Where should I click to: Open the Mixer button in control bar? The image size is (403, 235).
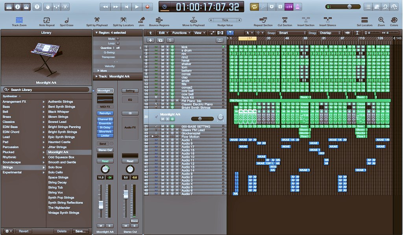tap(56, 7)
